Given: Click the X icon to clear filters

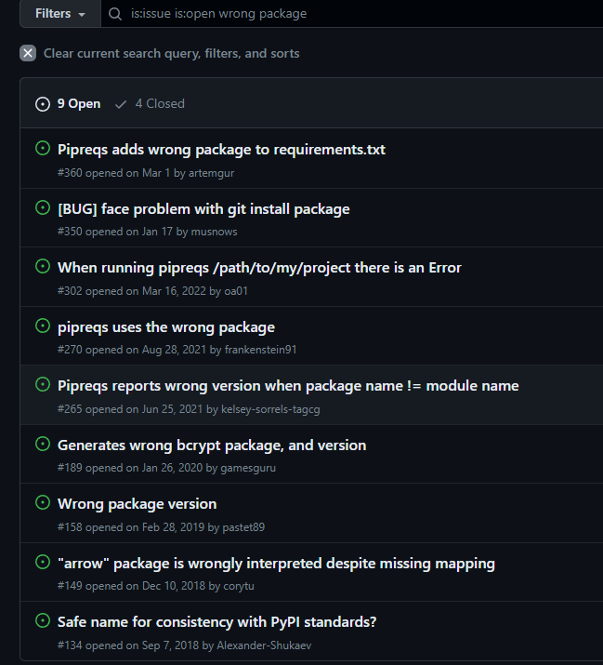Looking at the screenshot, I should [28, 53].
